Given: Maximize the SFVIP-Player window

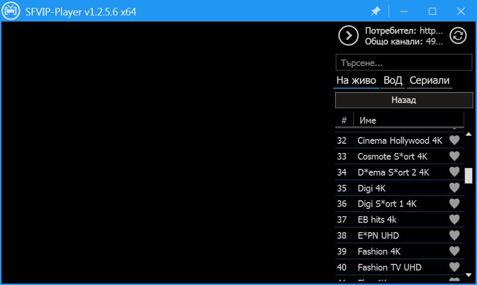Looking at the screenshot, I should [432, 11].
